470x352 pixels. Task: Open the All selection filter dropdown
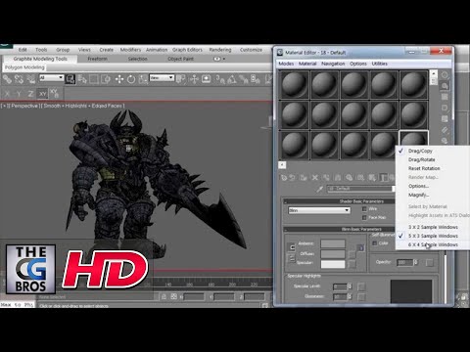51,78
